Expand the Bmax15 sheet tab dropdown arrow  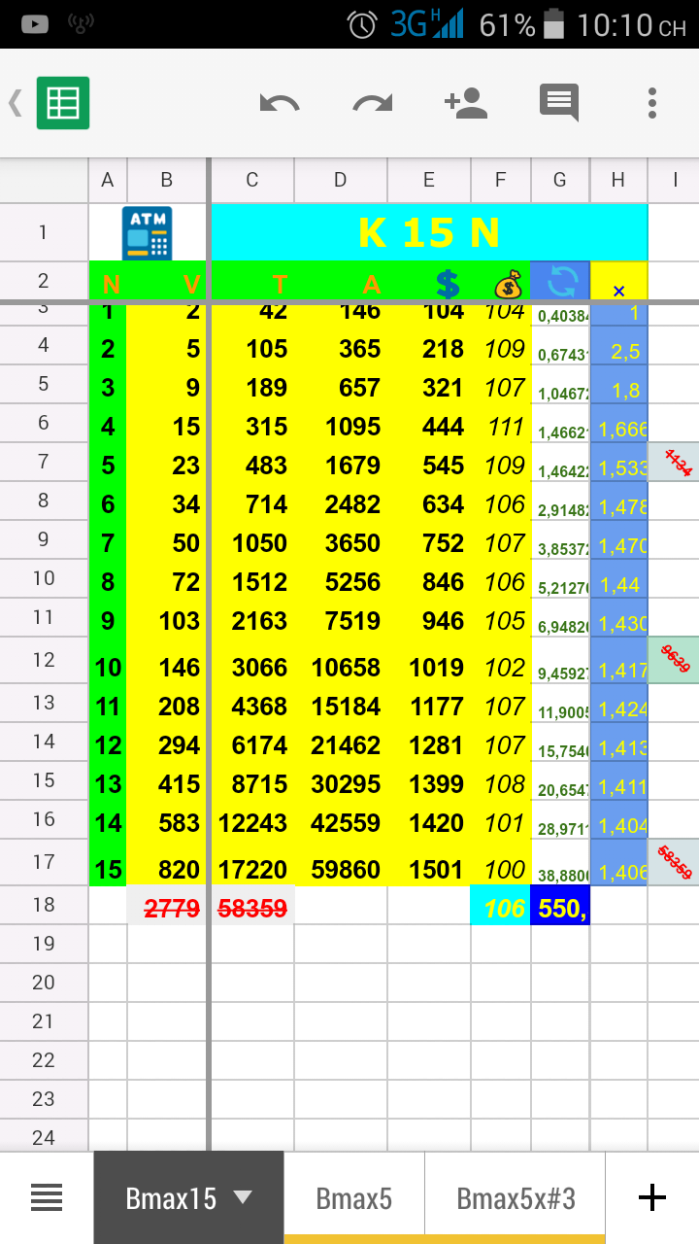tap(243, 1198)
